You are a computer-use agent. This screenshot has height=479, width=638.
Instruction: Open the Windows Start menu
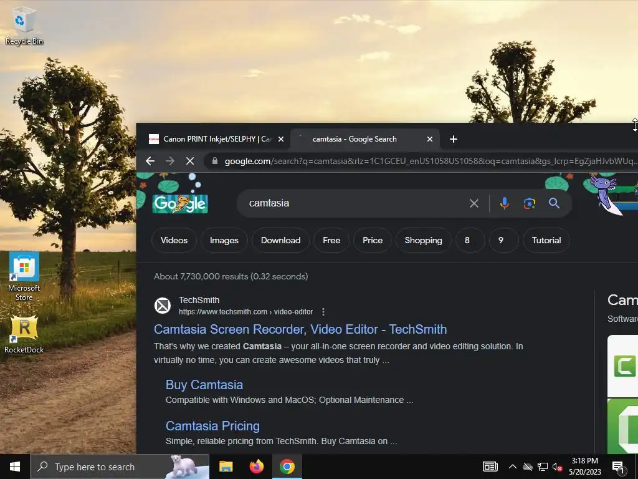click(15, 467)
